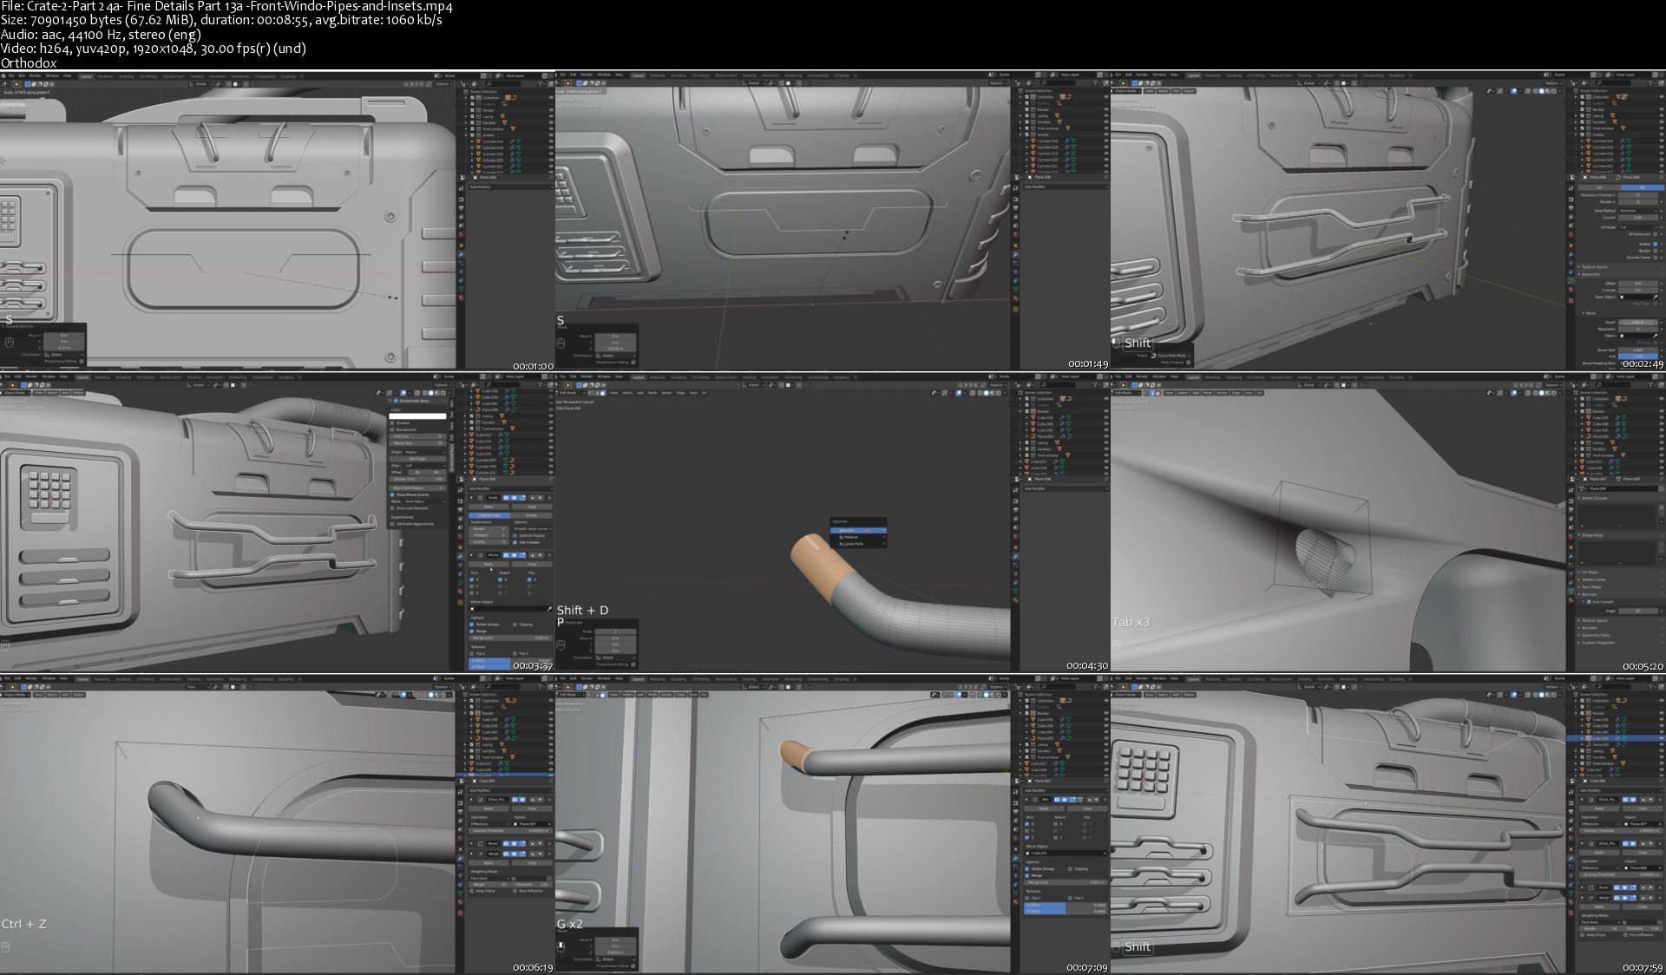
Task: Toggle Subdivision modifier render camera icon, 00:03:37 frame
Action: 506,497
